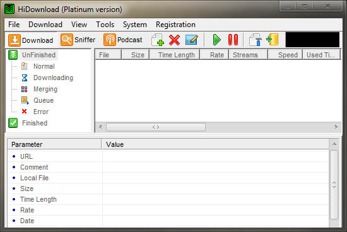The image size is (347, 232).
Task: Click the red X delete task icon
Action: [x=174, y=40]
